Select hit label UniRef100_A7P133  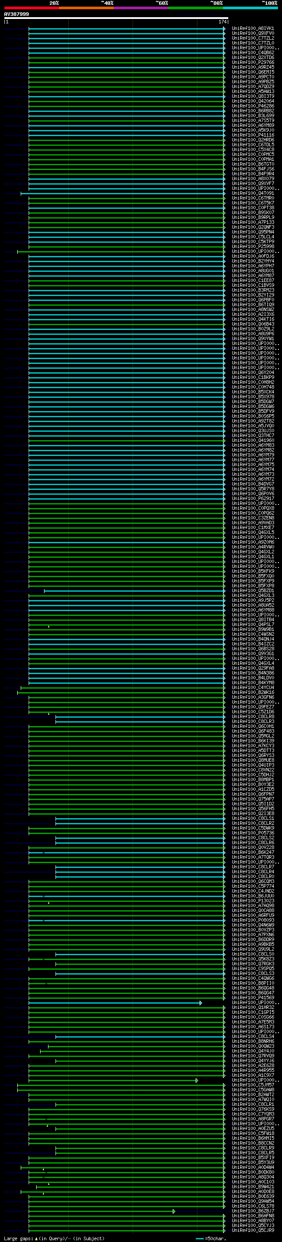pos(253,222)
